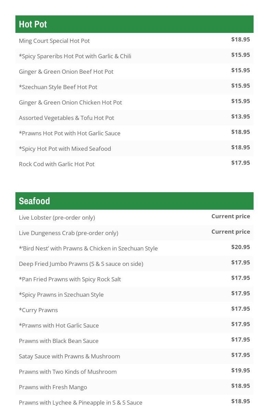269x406 pixels.
Task: Select Prawns with Fresh Mango item
Action: (x=53, y=387)
